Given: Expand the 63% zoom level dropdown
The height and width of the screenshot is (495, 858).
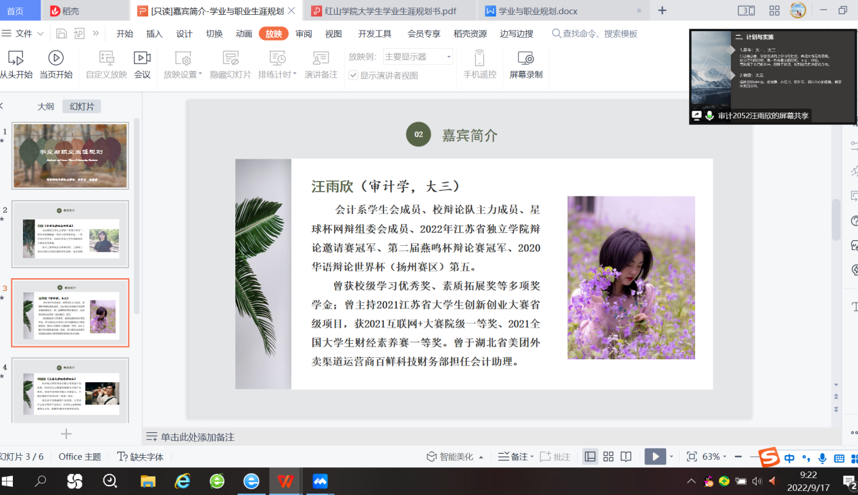Looking at the screenshot, I should click(x=725, y=457).
